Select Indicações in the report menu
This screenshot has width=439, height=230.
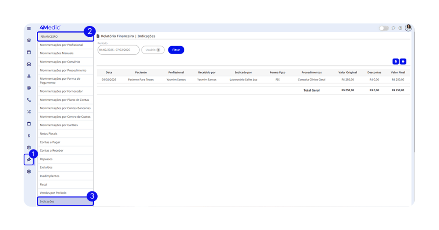coord(65,201)
